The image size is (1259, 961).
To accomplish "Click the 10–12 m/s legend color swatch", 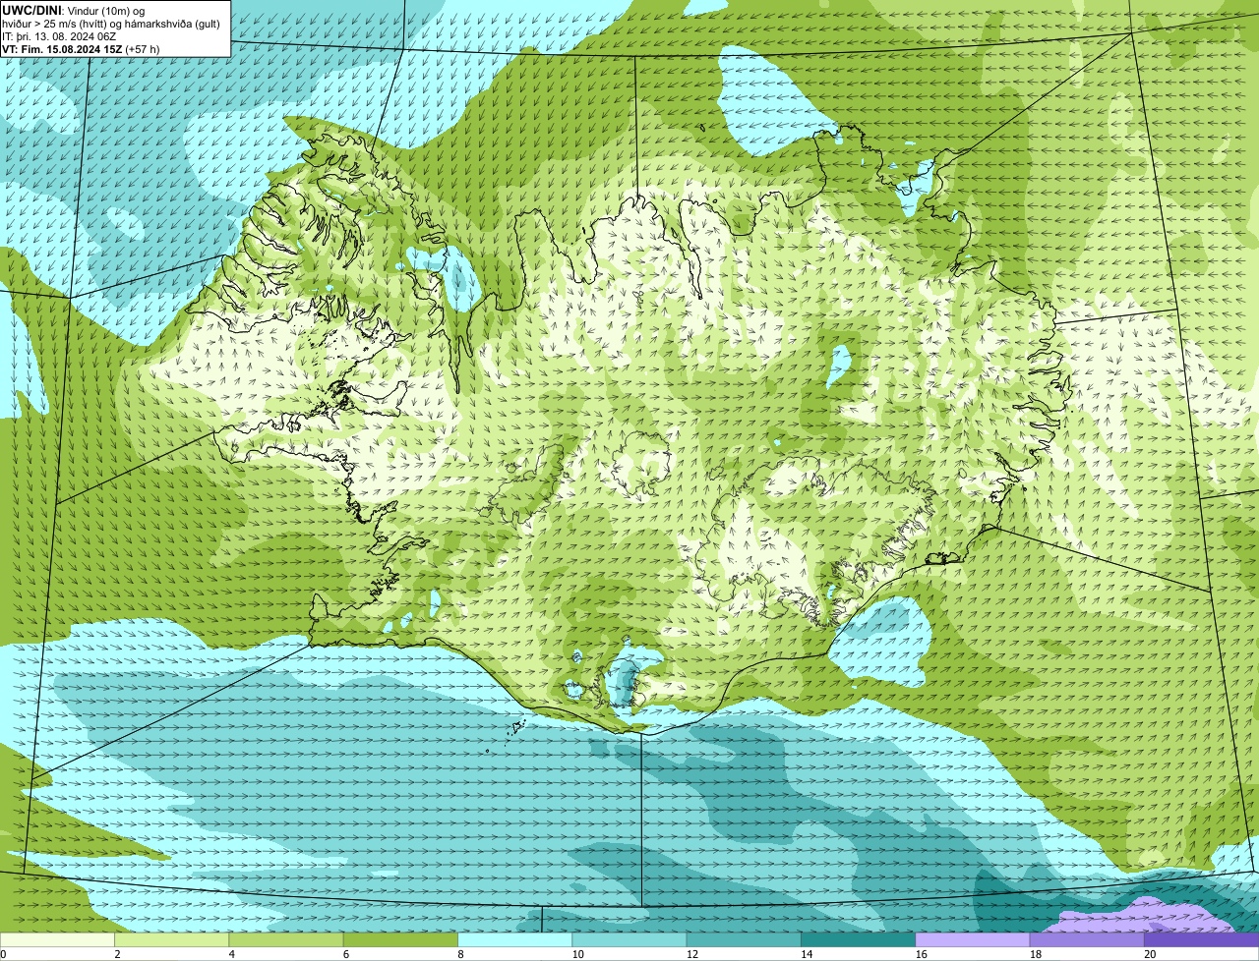I will 629,939.
